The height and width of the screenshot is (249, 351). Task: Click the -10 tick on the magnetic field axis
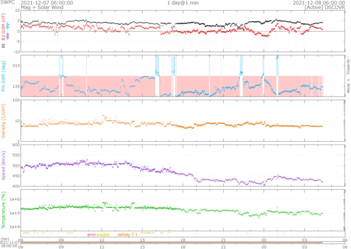17,52
